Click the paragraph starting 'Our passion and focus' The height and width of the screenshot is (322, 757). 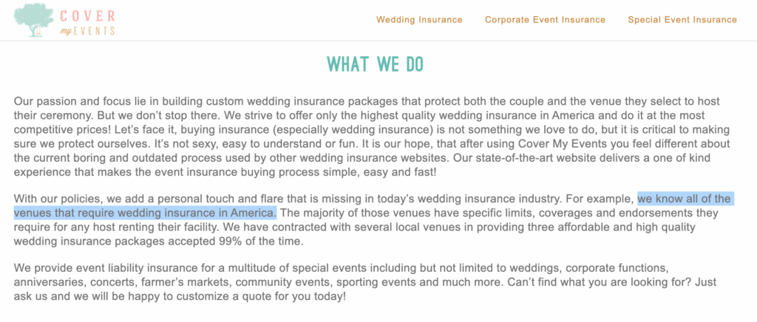(372, 137)
